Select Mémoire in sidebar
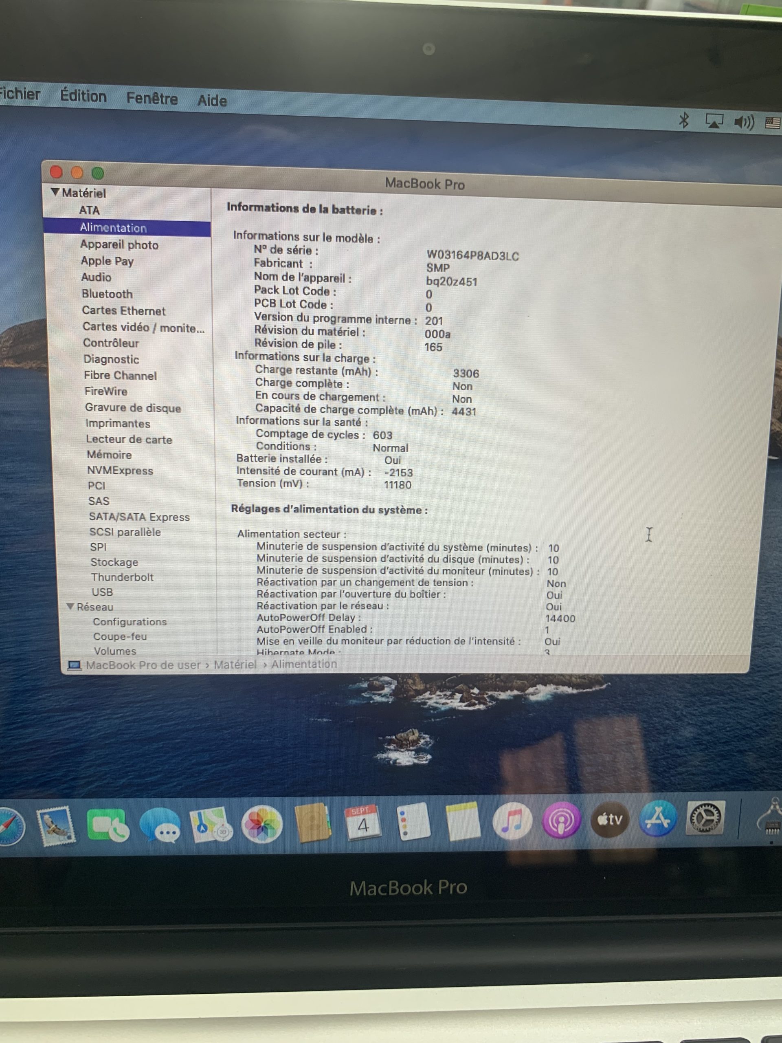The image size is (782, 1043). [109, 455]
